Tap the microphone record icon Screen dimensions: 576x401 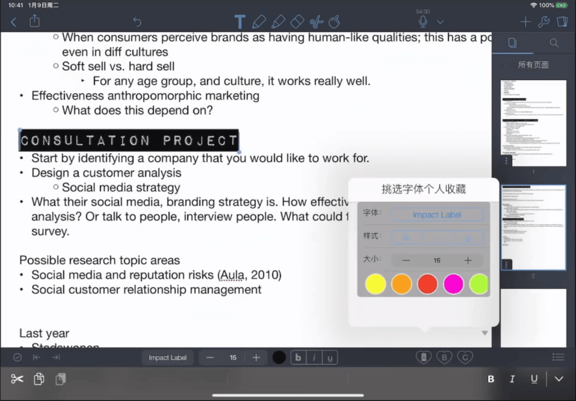[423, 22]
